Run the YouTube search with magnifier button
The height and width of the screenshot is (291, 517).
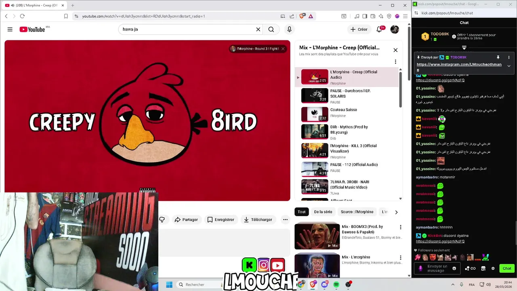point(271,29)
